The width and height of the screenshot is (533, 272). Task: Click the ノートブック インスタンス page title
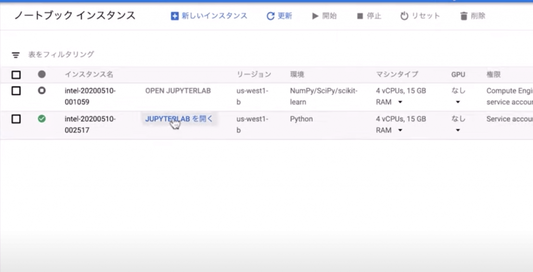[75, 16]
